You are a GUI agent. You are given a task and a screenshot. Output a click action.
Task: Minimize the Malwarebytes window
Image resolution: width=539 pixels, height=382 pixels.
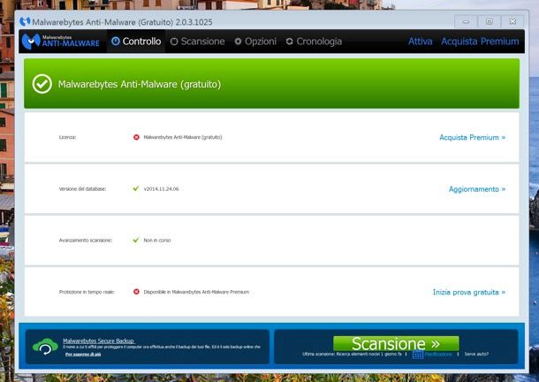[x=466, y=22]
